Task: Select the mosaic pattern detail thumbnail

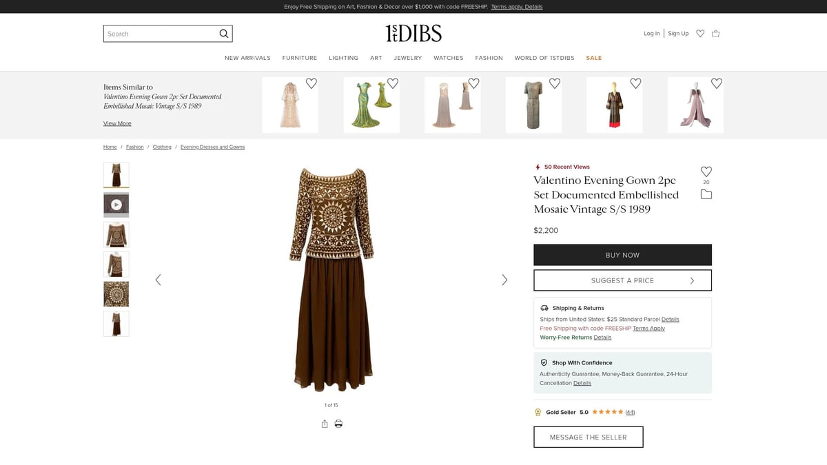Action: pyautogui.click(x=116, y=293)
